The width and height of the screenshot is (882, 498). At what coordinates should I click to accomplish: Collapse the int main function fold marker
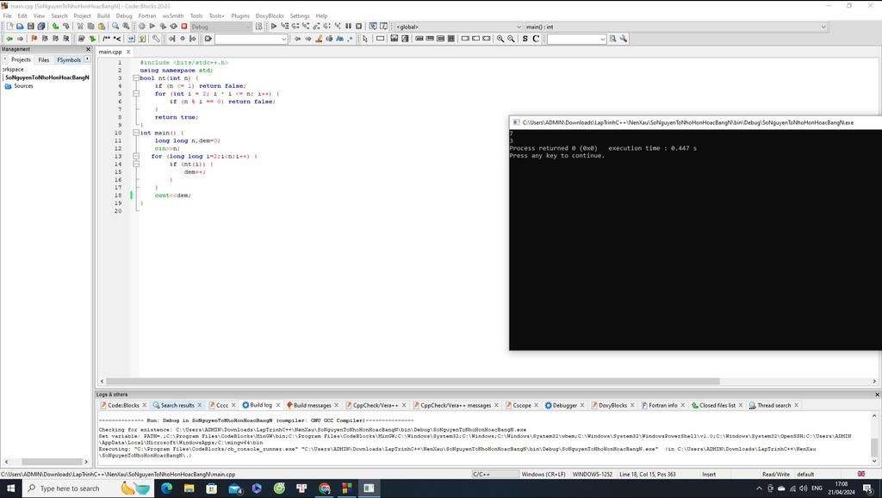pyautogui.click(x=136, y=133)
